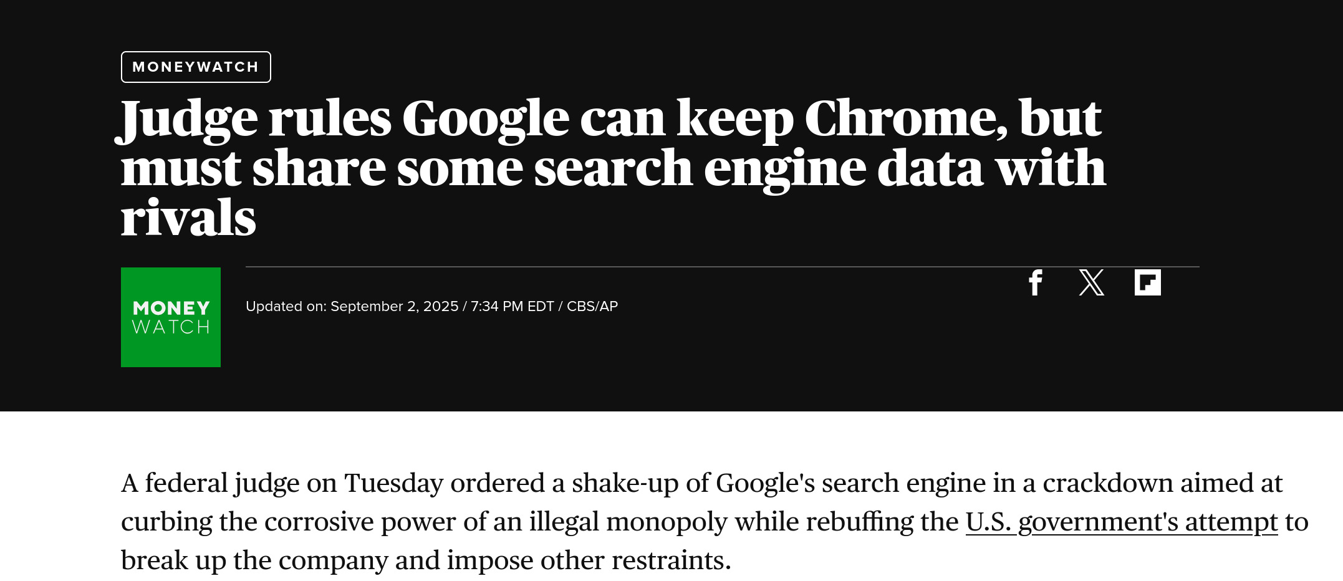The height and width of the screenshot is (581, 1343).
Task: Click "MONEY" text inside the green logo
Action: tap(171, 308)
